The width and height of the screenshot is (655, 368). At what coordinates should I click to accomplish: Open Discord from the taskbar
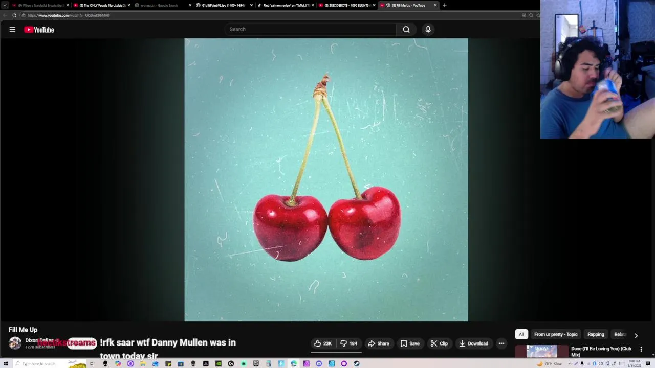[319, 363]
